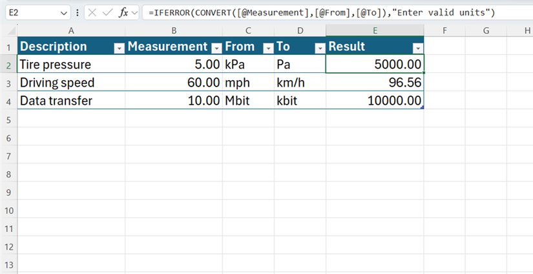Viewport: 533px width, 274px height.
Task: Open the Measurement column filter dropdown
Action: (217, 49)
